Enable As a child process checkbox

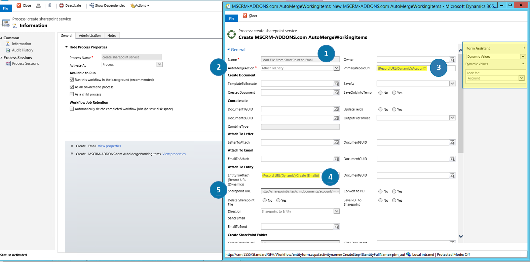72,94
